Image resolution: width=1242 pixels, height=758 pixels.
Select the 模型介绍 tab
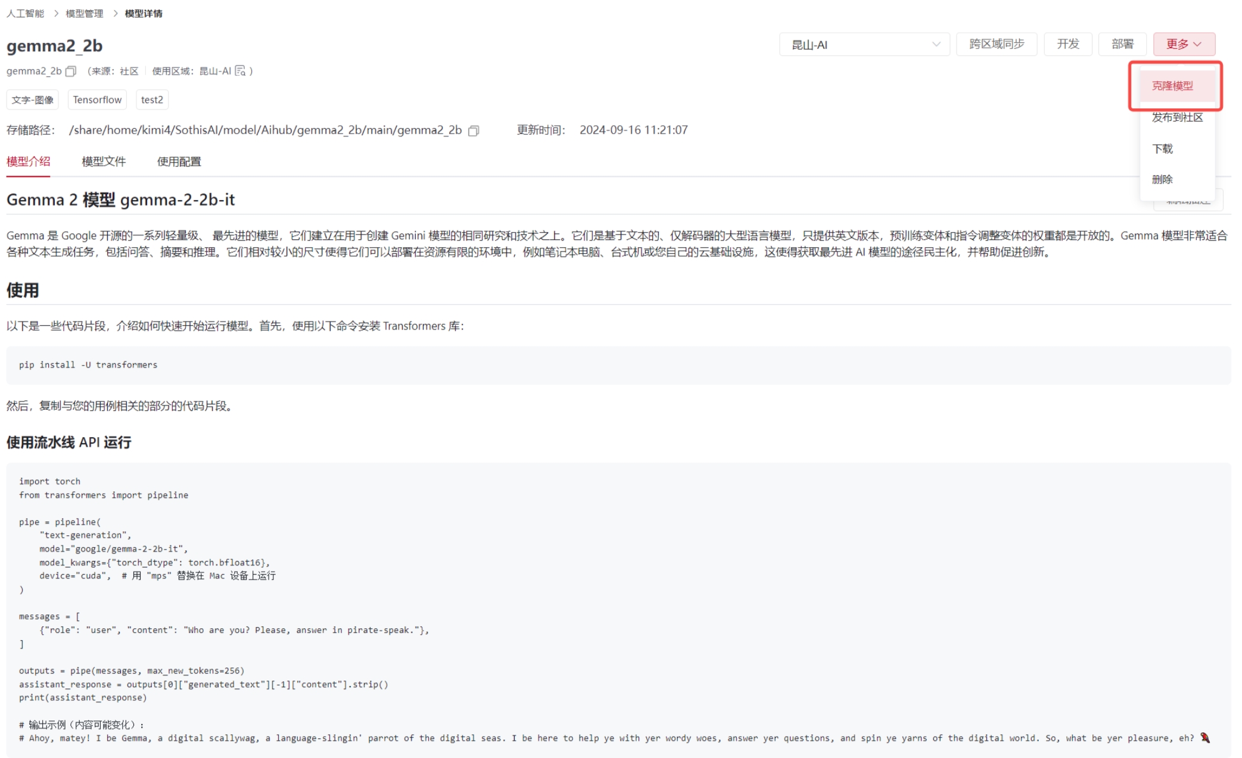coord(28,161)
